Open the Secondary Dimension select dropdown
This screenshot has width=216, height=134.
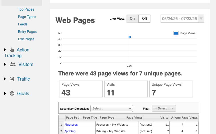click(x=112, y=109)
